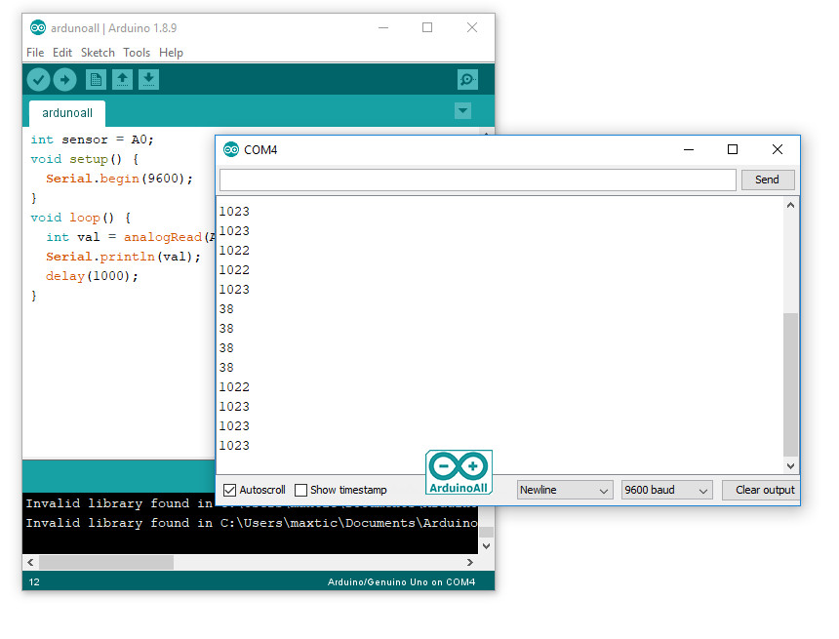
Task: Open the tab options dropdown arrow
Action: (462, 111)
